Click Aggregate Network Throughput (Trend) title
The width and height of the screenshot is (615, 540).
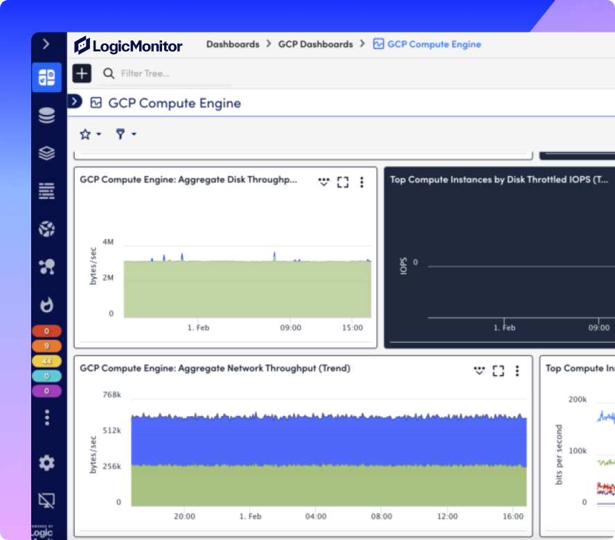click(x=215, y=368)
